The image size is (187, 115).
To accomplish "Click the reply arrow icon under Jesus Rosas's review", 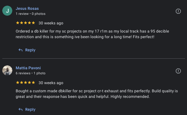I will pyautogui.click(x=20, y=50).
